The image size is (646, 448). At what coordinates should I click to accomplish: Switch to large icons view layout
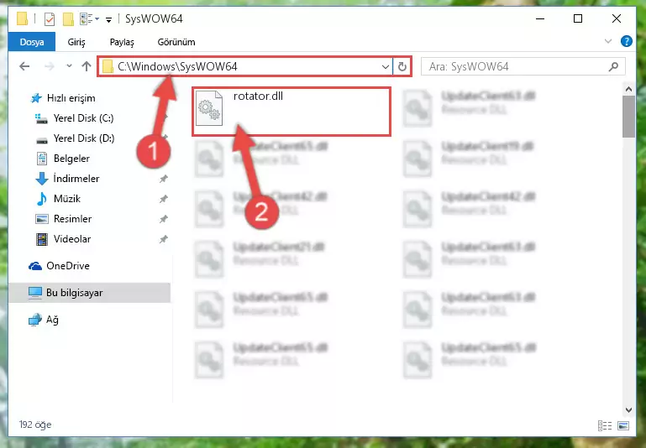click(x=623, y=425)
